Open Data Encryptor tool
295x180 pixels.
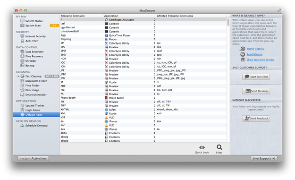click(34, 51)
